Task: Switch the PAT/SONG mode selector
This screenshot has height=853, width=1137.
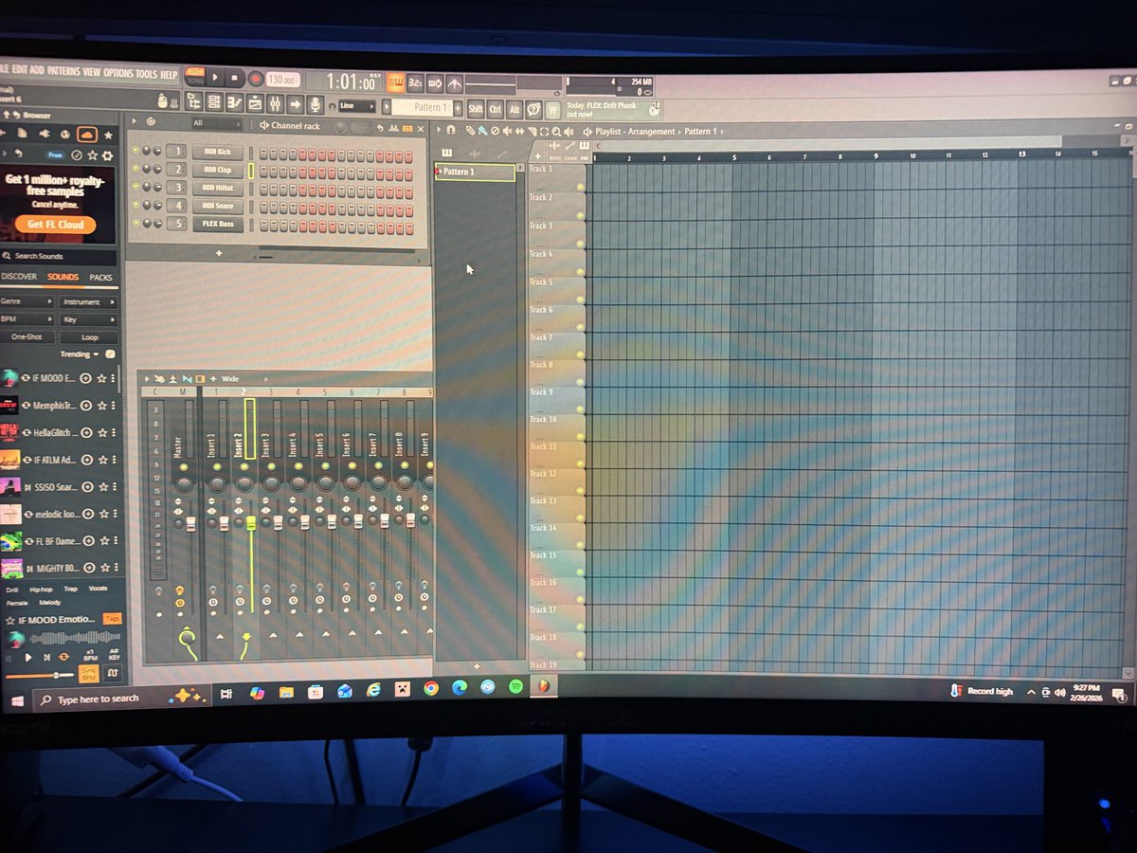Action: [x=194, y=76]
